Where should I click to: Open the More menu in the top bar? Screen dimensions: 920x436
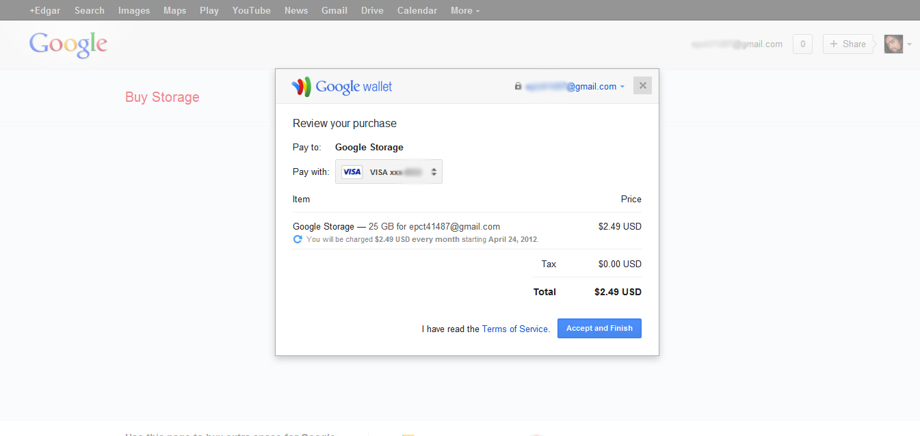click(464, 10)
